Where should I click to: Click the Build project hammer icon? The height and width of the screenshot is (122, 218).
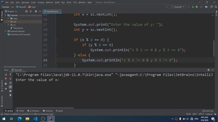(167, 7)
